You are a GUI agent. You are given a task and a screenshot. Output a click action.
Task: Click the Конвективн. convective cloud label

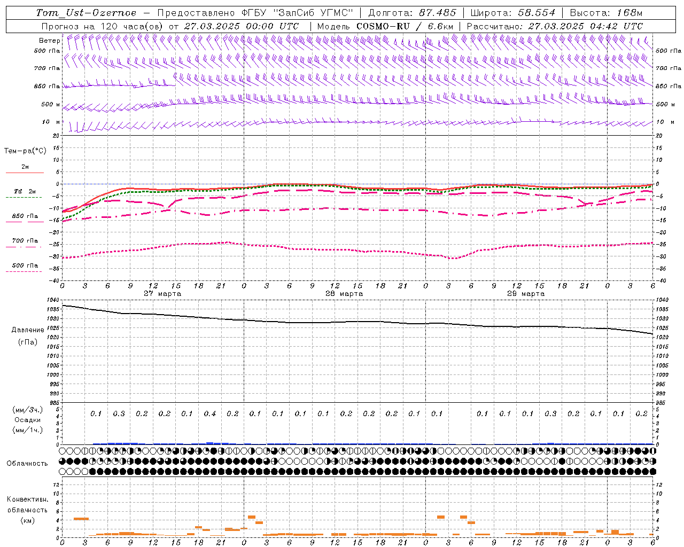coord(27,499)
